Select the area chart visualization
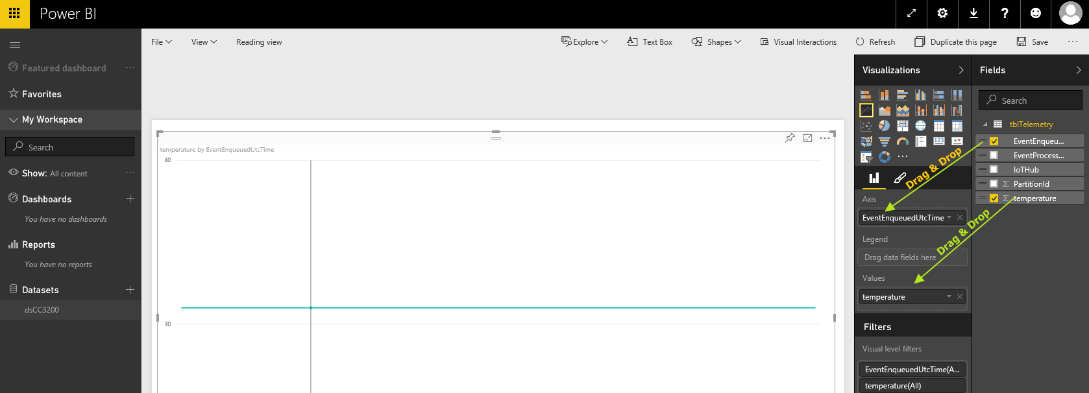The image size is (1089, 393). click(884, 110)
